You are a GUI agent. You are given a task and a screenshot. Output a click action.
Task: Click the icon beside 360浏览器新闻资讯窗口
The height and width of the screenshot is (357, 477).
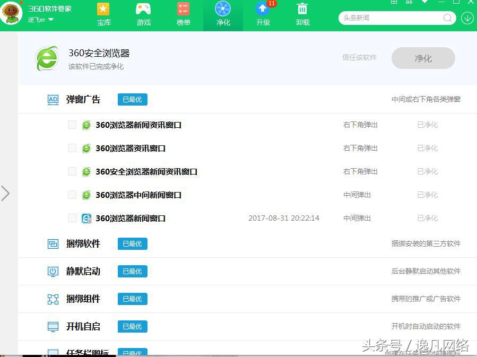[x=86, y=125]
